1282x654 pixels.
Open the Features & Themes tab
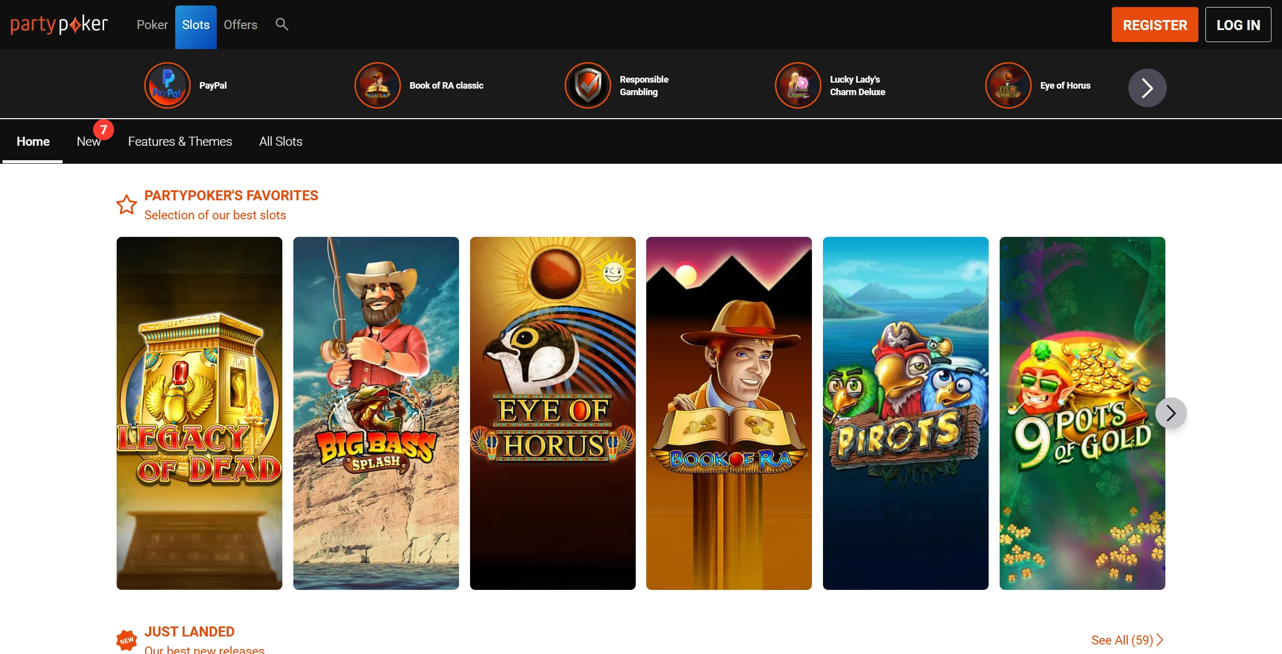point(180,141)
